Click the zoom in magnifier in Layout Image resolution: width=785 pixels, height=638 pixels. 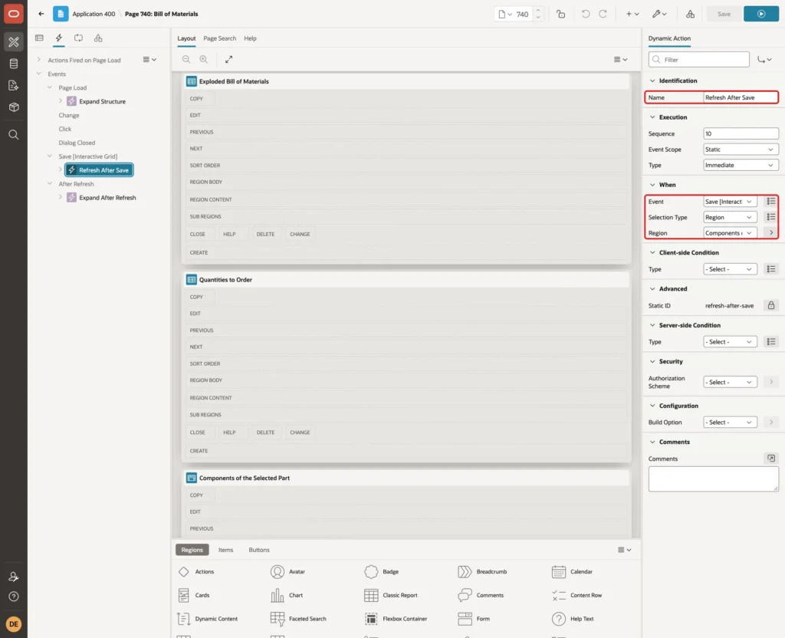204,59
